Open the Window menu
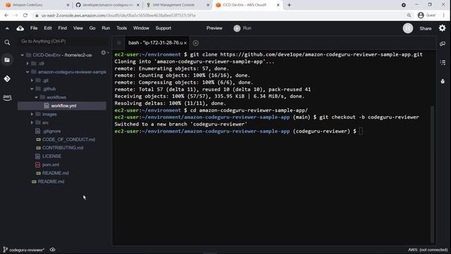This screenshot has height=254, width=451. pyautogui.click(x=141, y=28)
